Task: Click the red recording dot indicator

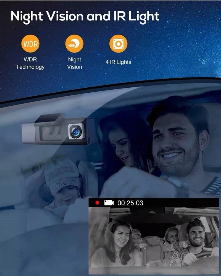Action: (x=97, y=203)
